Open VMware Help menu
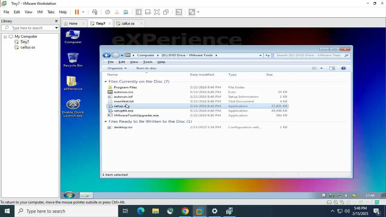The width and height of the screenshot is (386, 217). click(x=63, y=12)
